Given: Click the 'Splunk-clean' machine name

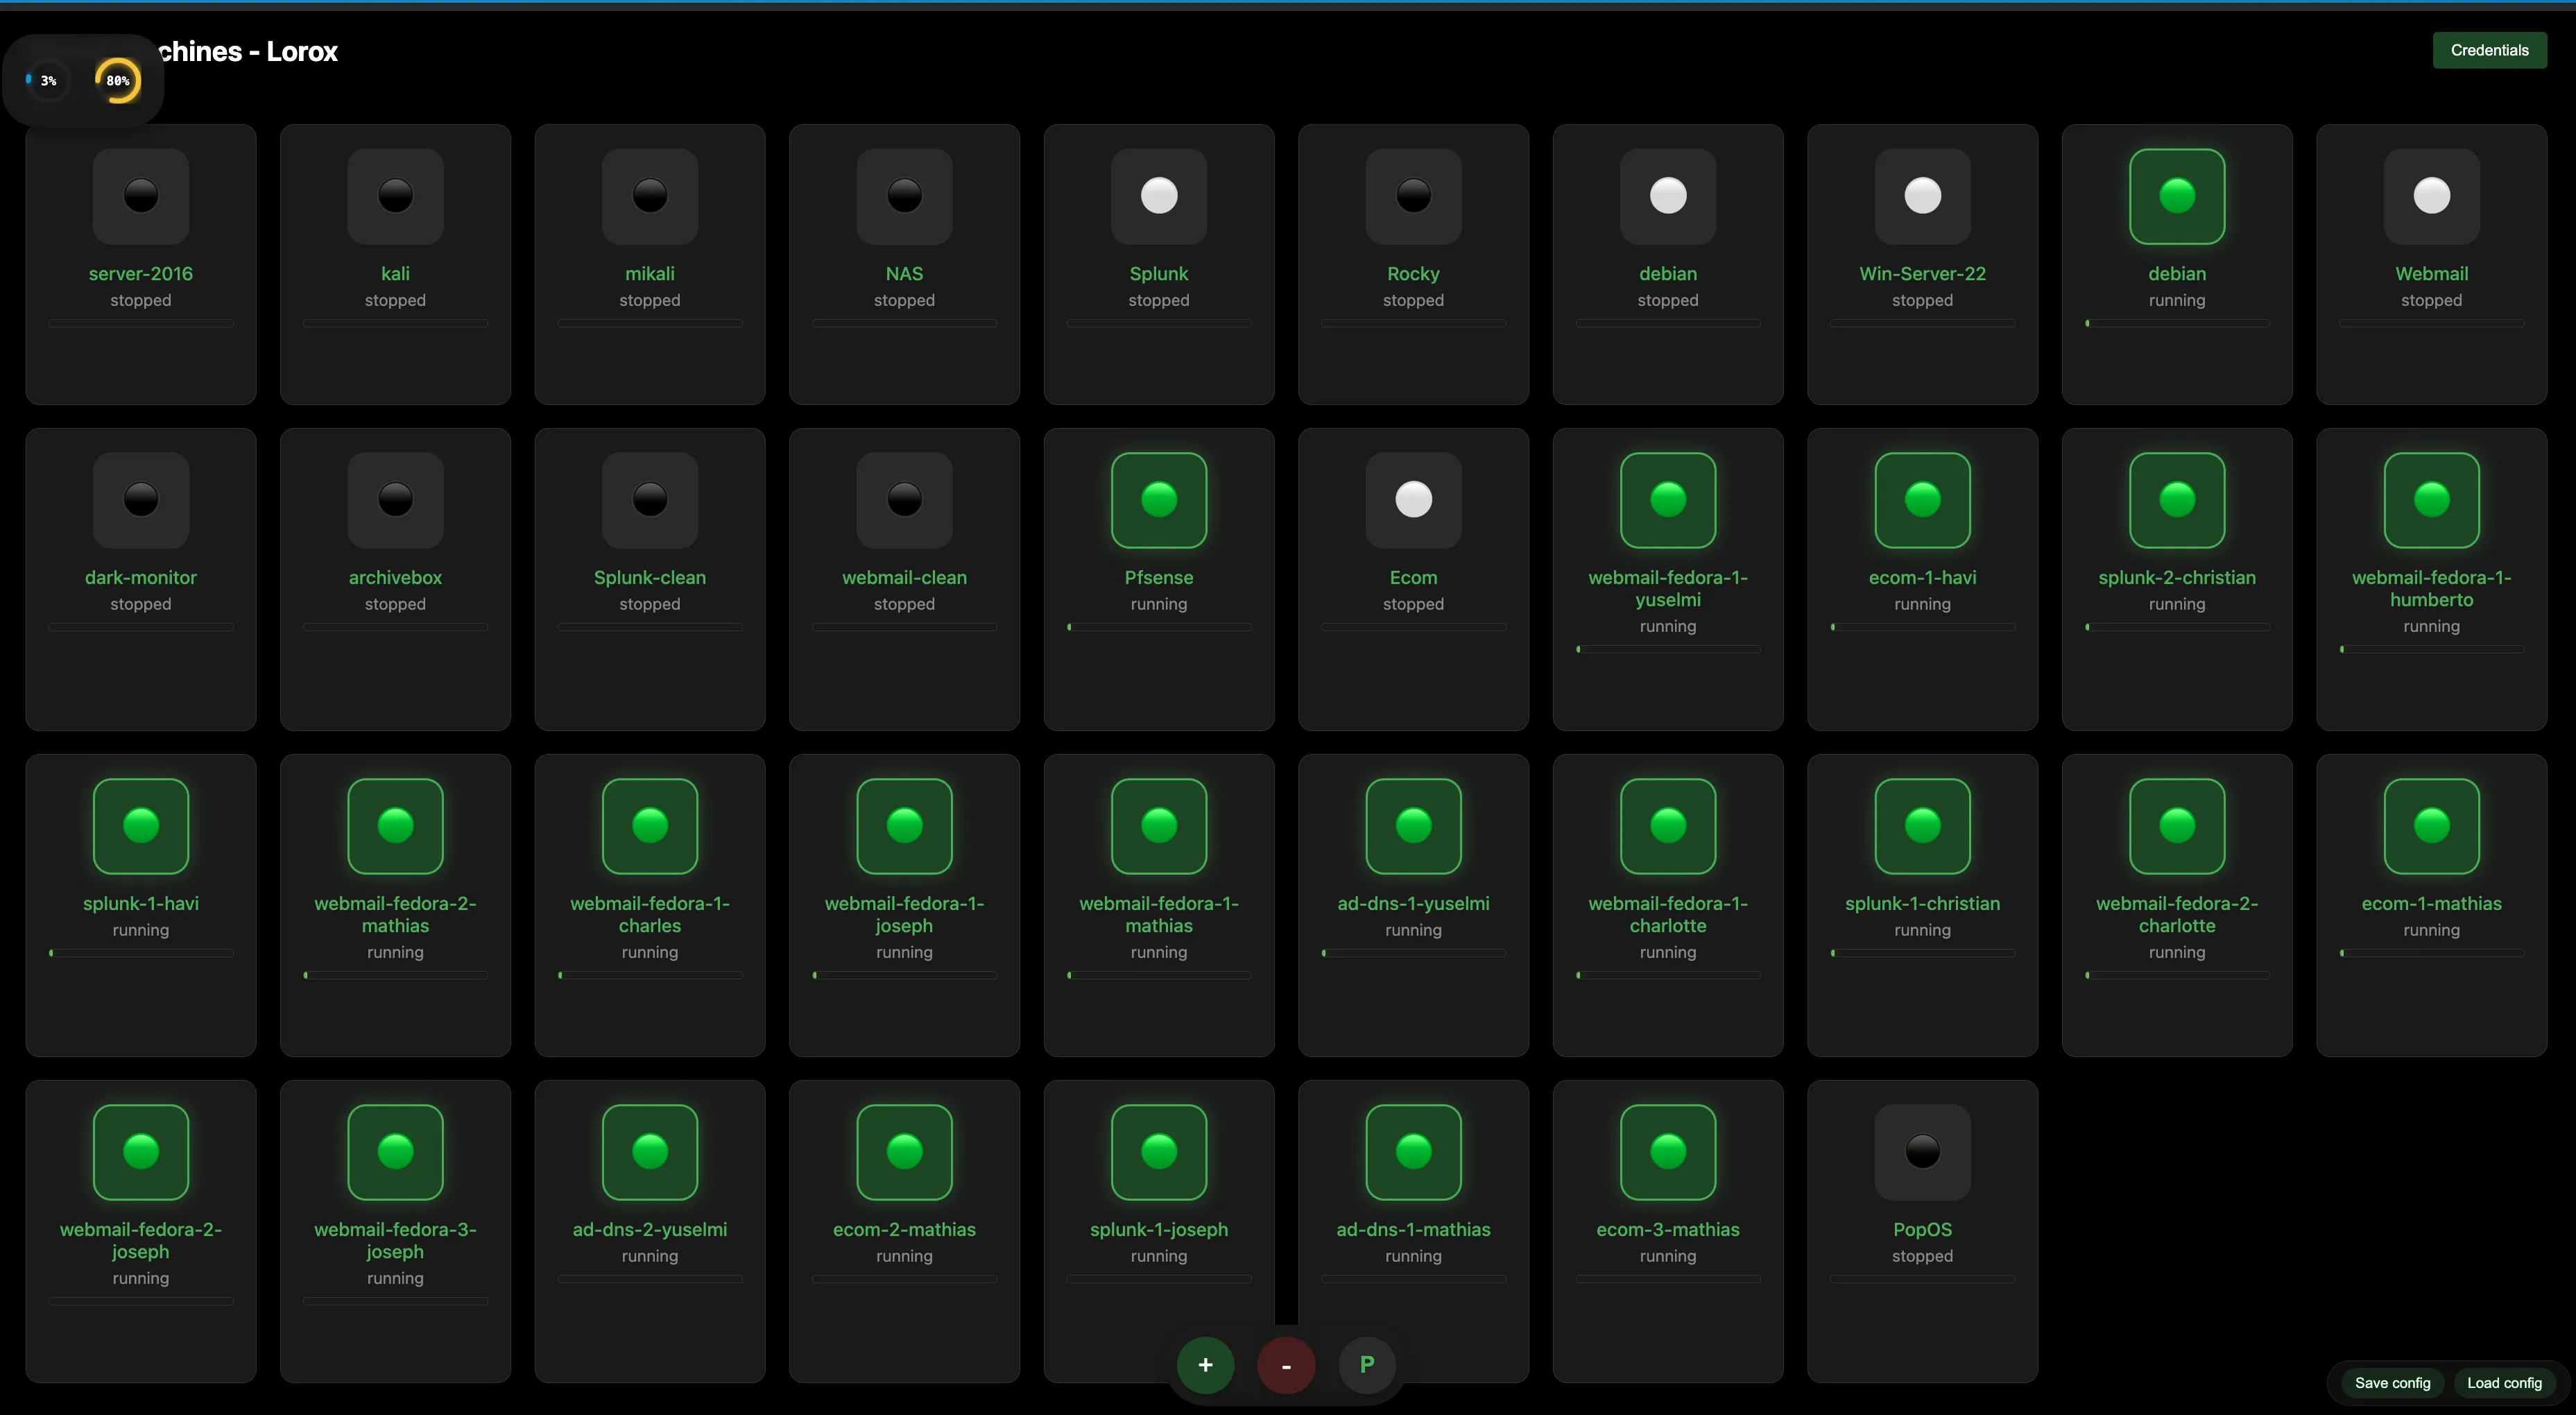Looking at the screenshot, I should pyautogui.click(x=650, y=577).
